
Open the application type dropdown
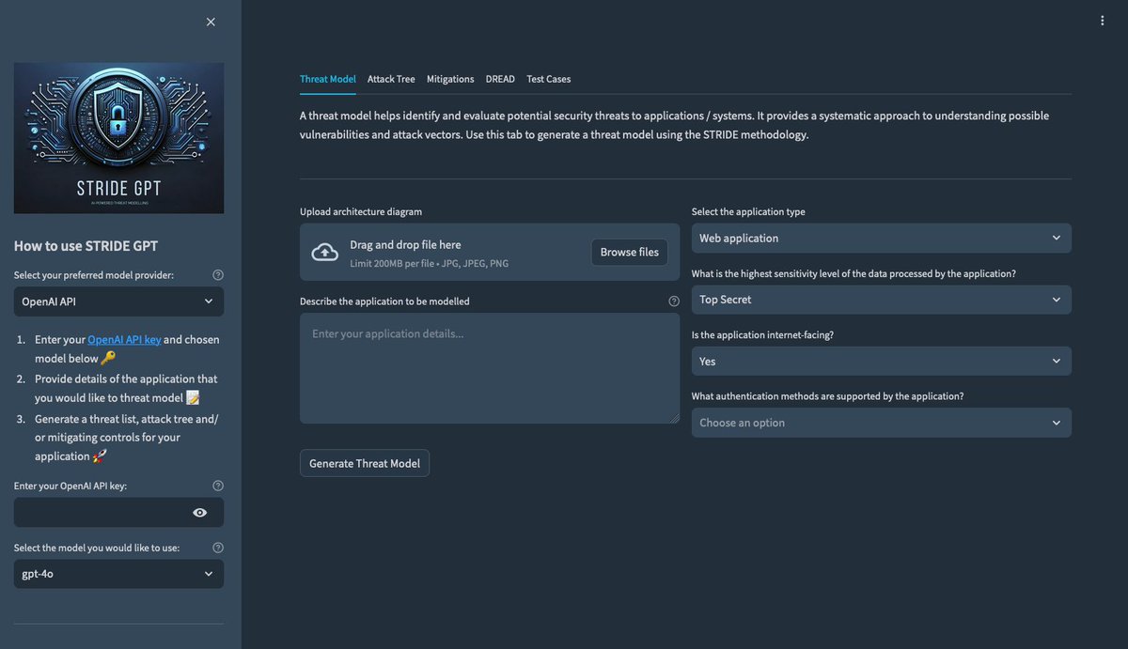point(882,239)
